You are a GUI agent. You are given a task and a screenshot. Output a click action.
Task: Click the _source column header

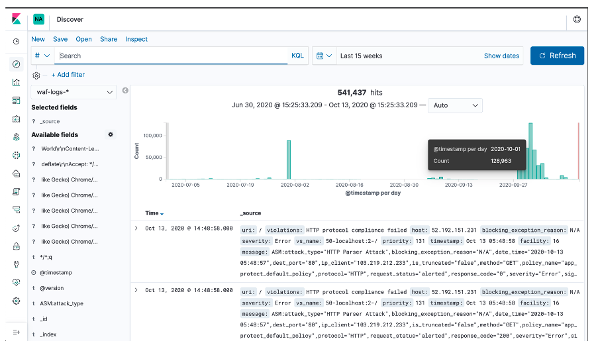tap(250, 213)
